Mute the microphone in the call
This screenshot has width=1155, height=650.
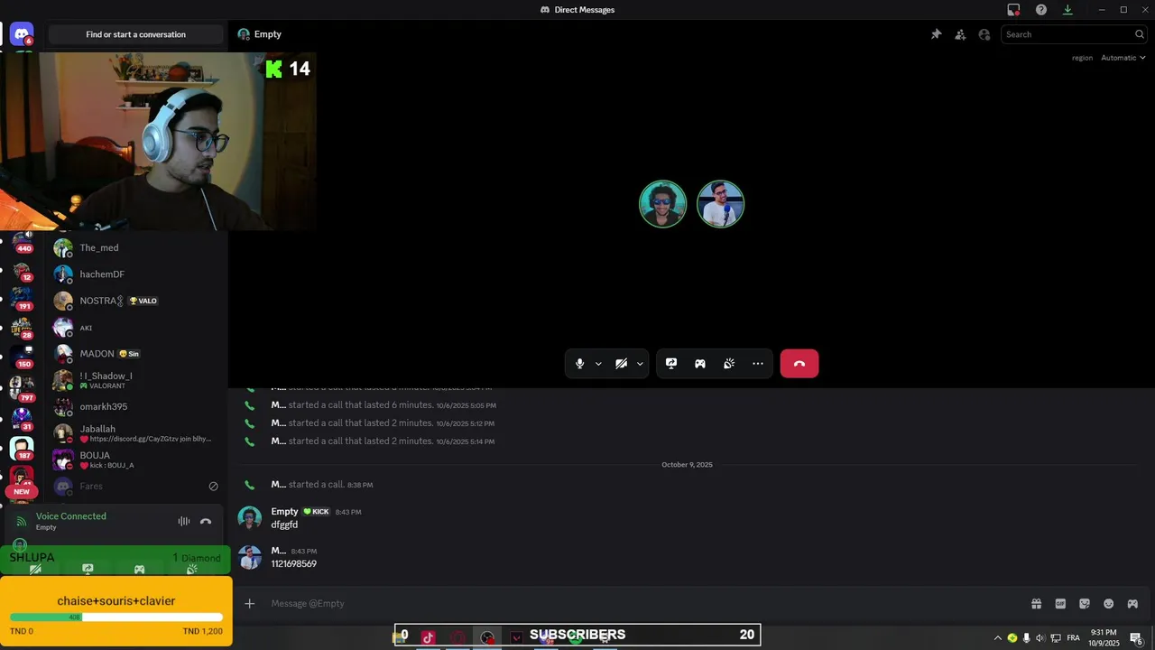[579, 364]
